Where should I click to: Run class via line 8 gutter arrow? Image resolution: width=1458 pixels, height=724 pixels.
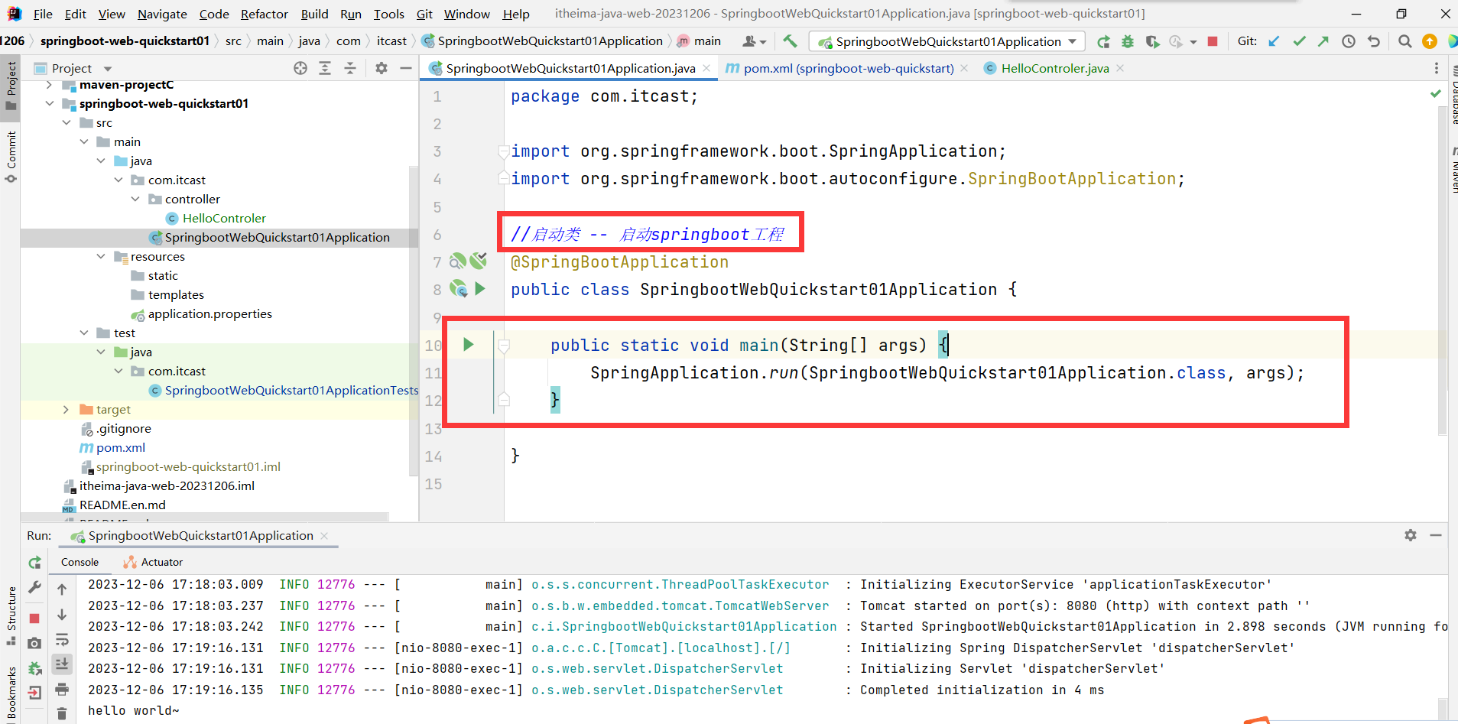click(480, 288)
